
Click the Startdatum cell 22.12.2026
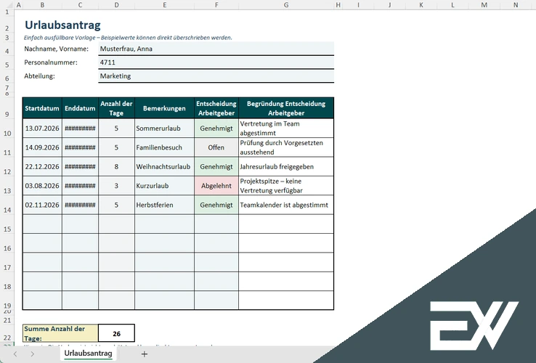tap(42, 167)
